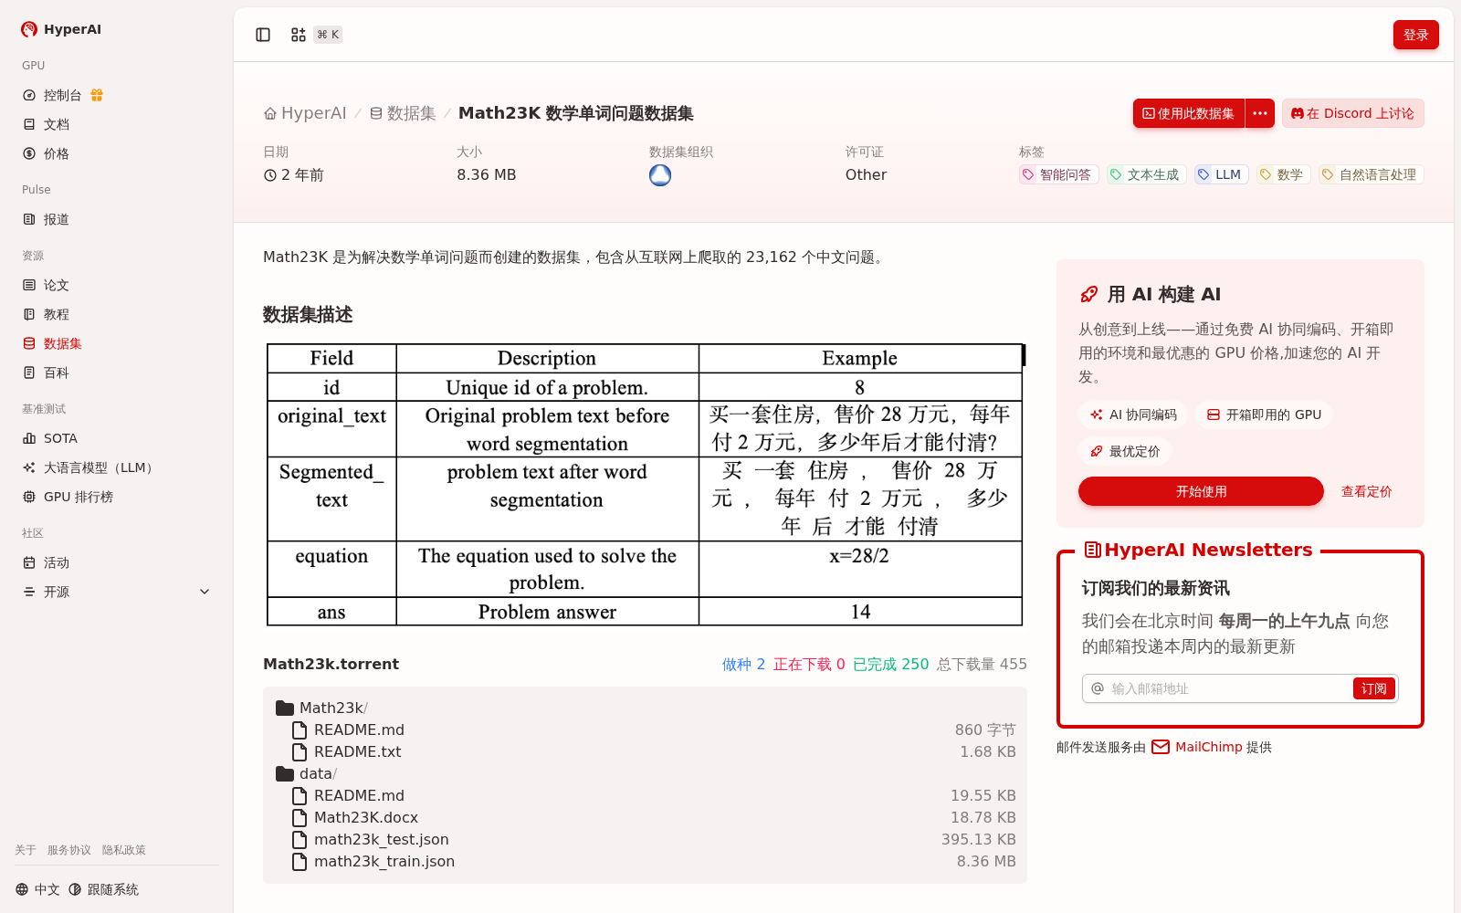Open the 查看定价 link
The image size is (1461, 913).
tap(1366, 491)
